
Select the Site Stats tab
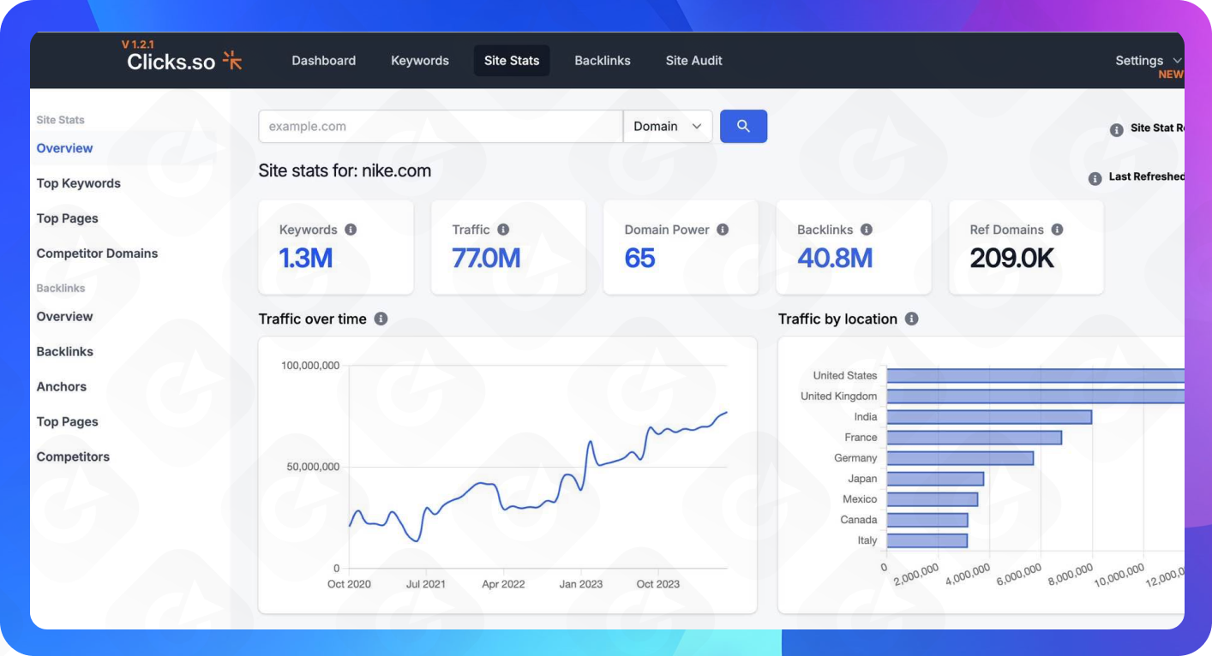[512, 61]
